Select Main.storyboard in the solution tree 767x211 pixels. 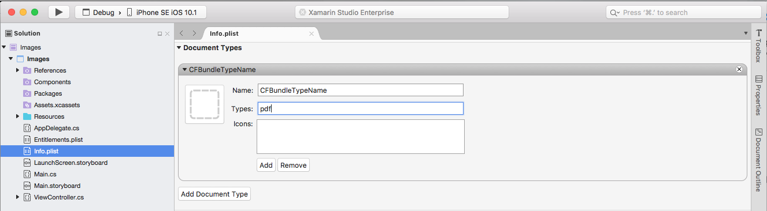pos(57,186)
